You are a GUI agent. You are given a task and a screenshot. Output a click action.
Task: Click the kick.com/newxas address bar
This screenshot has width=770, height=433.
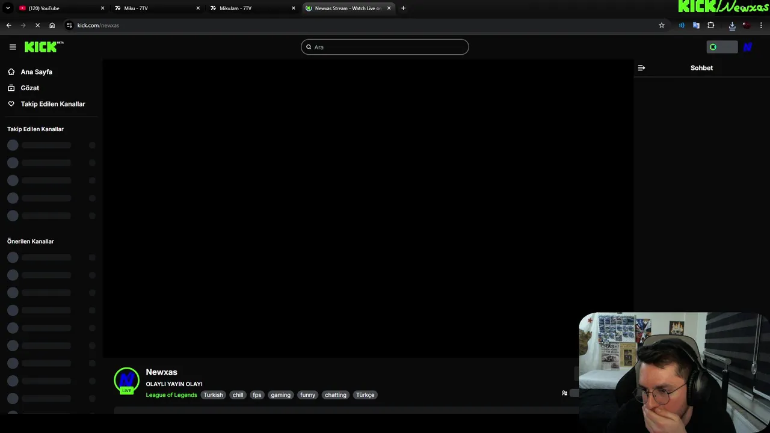[361, 25]
